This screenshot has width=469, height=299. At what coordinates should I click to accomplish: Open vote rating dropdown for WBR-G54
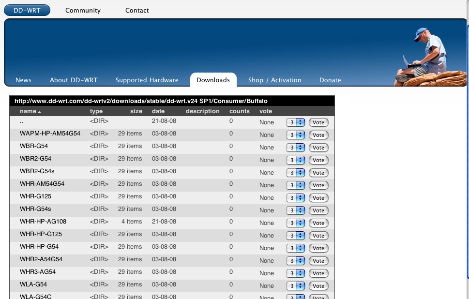click(296, 148)
